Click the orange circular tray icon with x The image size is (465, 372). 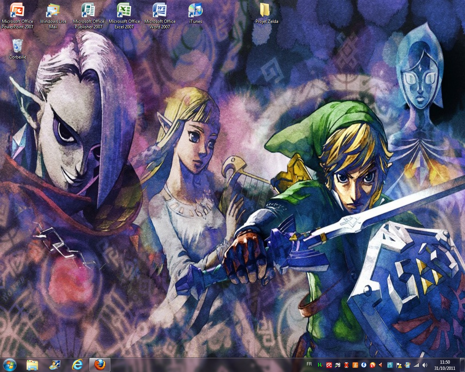(x=372, y=365)
